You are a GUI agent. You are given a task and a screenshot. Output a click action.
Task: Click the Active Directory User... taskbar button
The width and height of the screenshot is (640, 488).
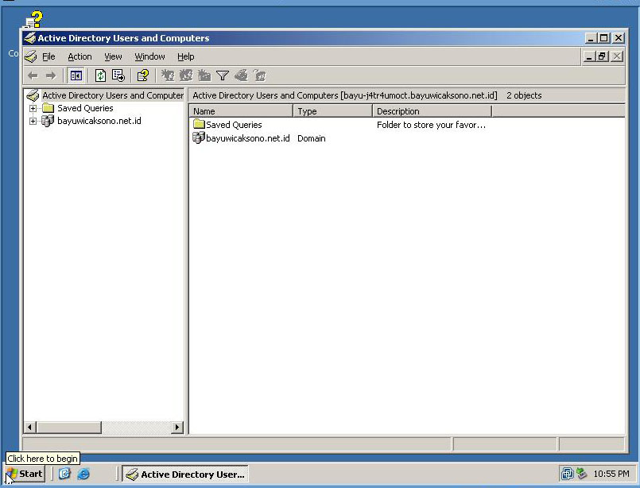point(185,474)
